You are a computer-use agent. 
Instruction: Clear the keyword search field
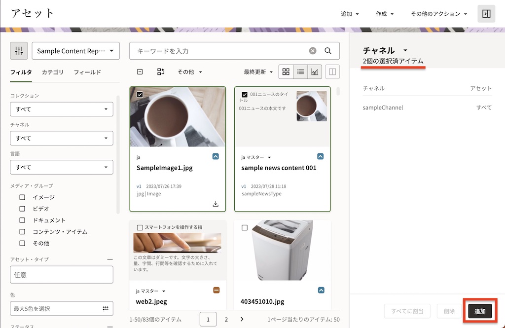(313, 51)
